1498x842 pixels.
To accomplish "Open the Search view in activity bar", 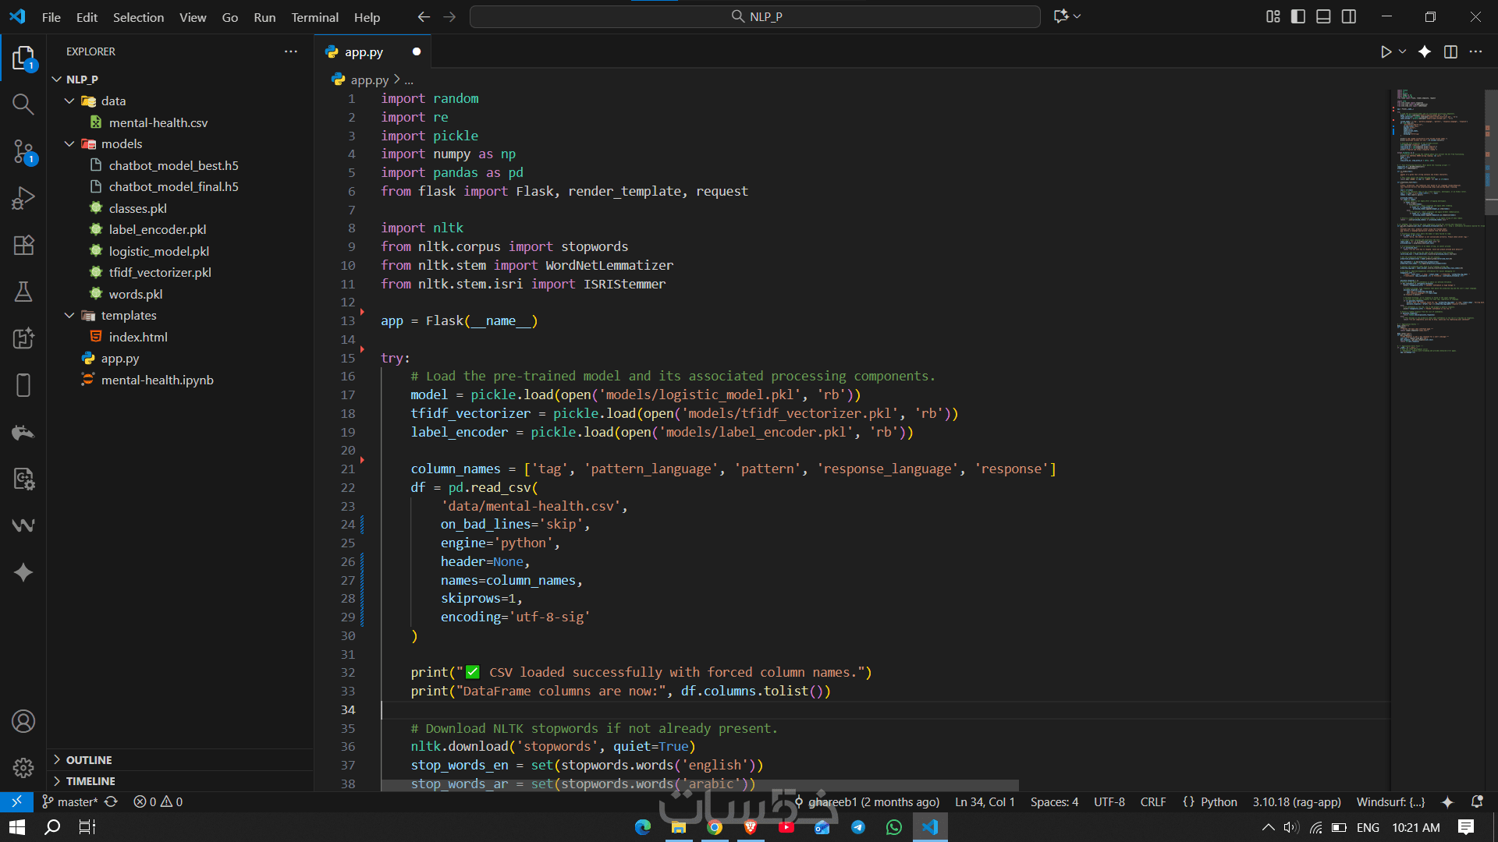I will [23, 104].
